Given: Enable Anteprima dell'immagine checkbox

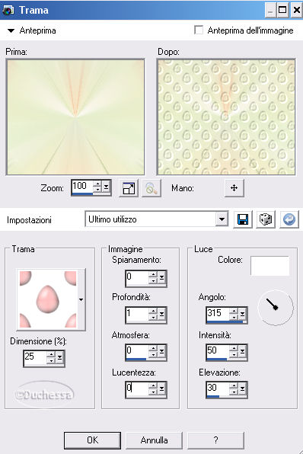Looking at the screenshot, I should 199,30.
